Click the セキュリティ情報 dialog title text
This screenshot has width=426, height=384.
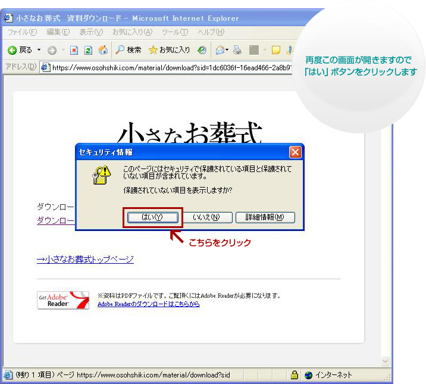click(x=106, y=152)
